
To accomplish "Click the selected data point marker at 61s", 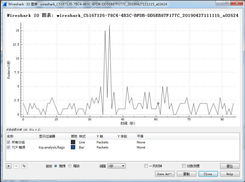I will pos(158,103).
